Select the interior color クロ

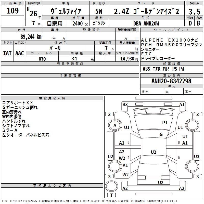point(74,59)
